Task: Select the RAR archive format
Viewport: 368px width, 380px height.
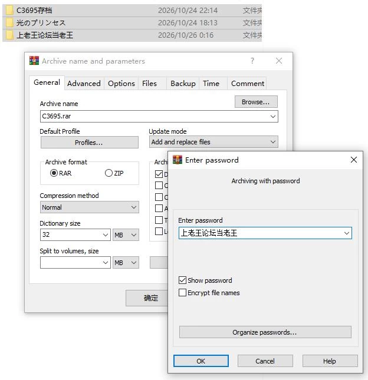Action: pos(54,173)
